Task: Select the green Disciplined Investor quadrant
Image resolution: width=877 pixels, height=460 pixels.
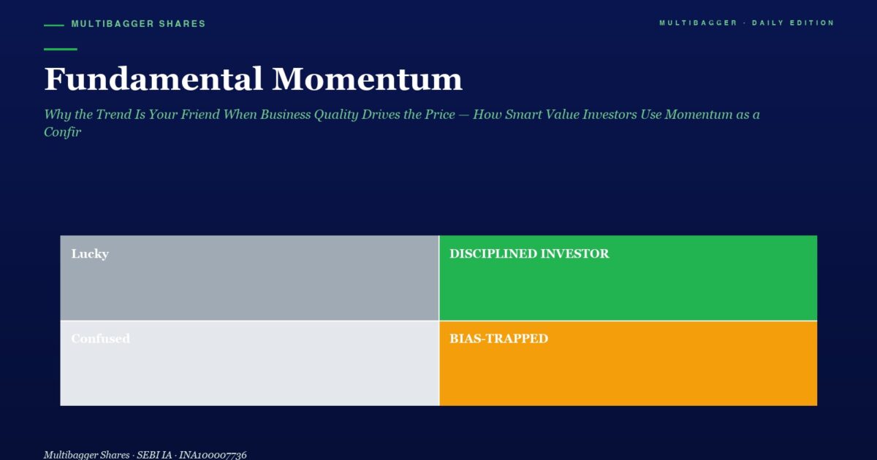Action: pyautogui.click(x=629, y=277)
